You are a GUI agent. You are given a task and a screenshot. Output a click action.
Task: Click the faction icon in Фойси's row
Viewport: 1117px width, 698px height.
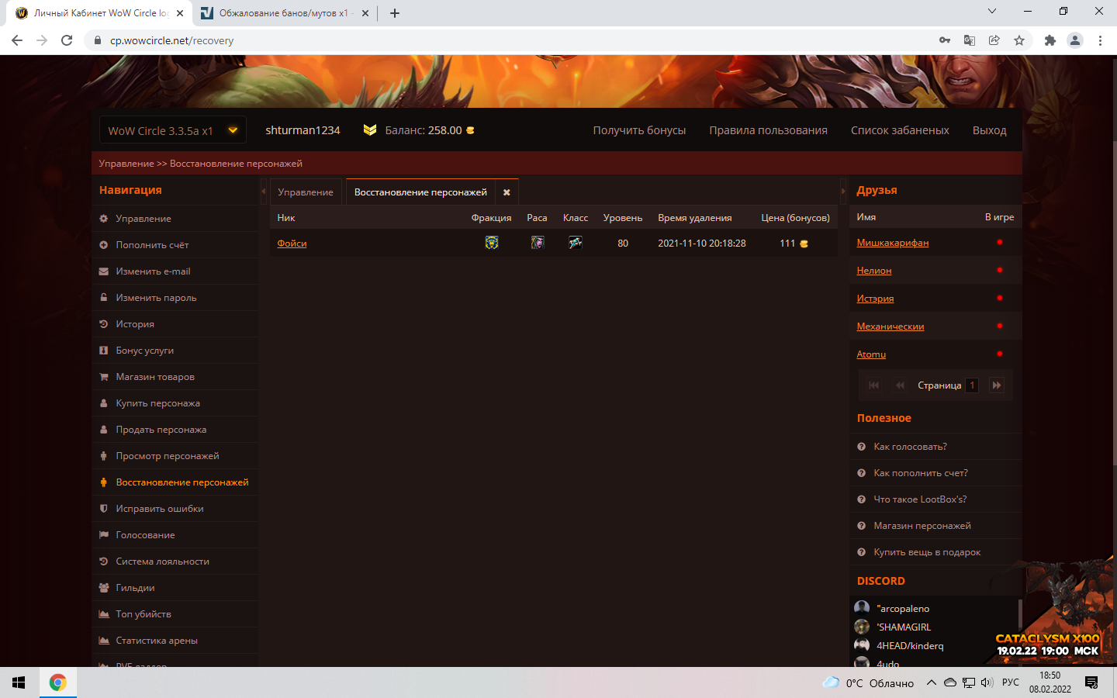point(491,243)
